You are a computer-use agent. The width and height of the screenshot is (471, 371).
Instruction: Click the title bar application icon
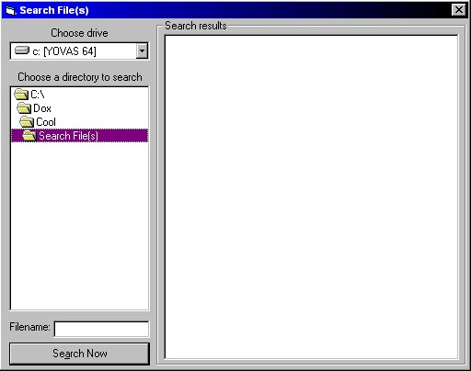coord(10,11)
